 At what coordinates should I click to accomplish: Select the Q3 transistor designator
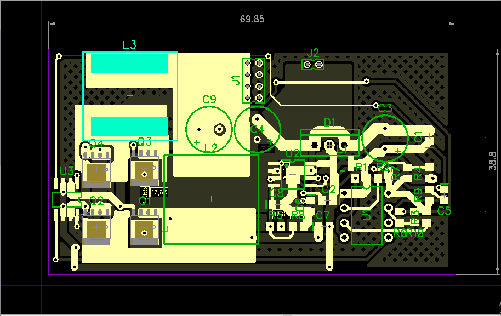pos(144,141)
